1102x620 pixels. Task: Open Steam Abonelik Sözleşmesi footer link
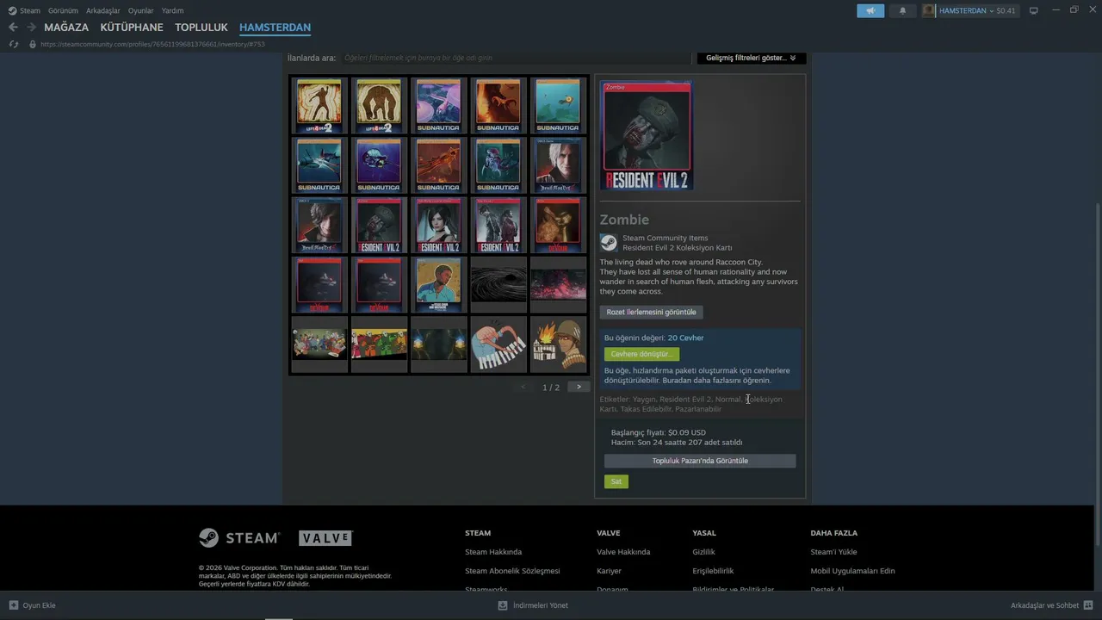pyautogui.click(x=512, y=571)
